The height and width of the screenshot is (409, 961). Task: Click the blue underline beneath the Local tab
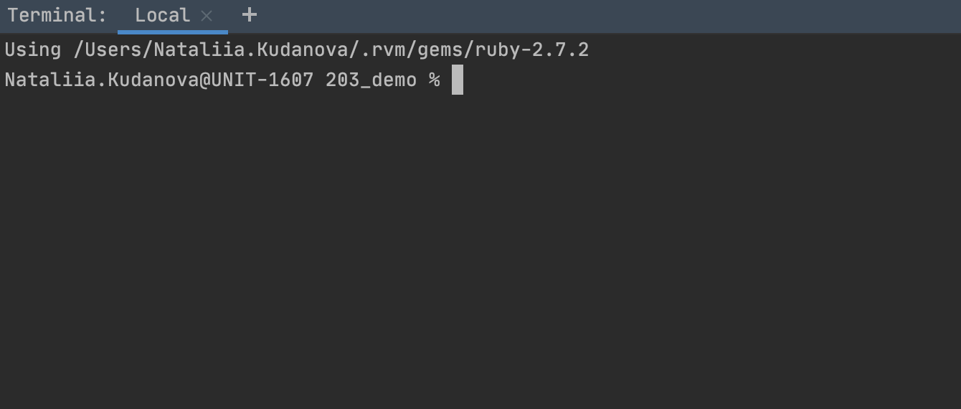coord(173,32)
